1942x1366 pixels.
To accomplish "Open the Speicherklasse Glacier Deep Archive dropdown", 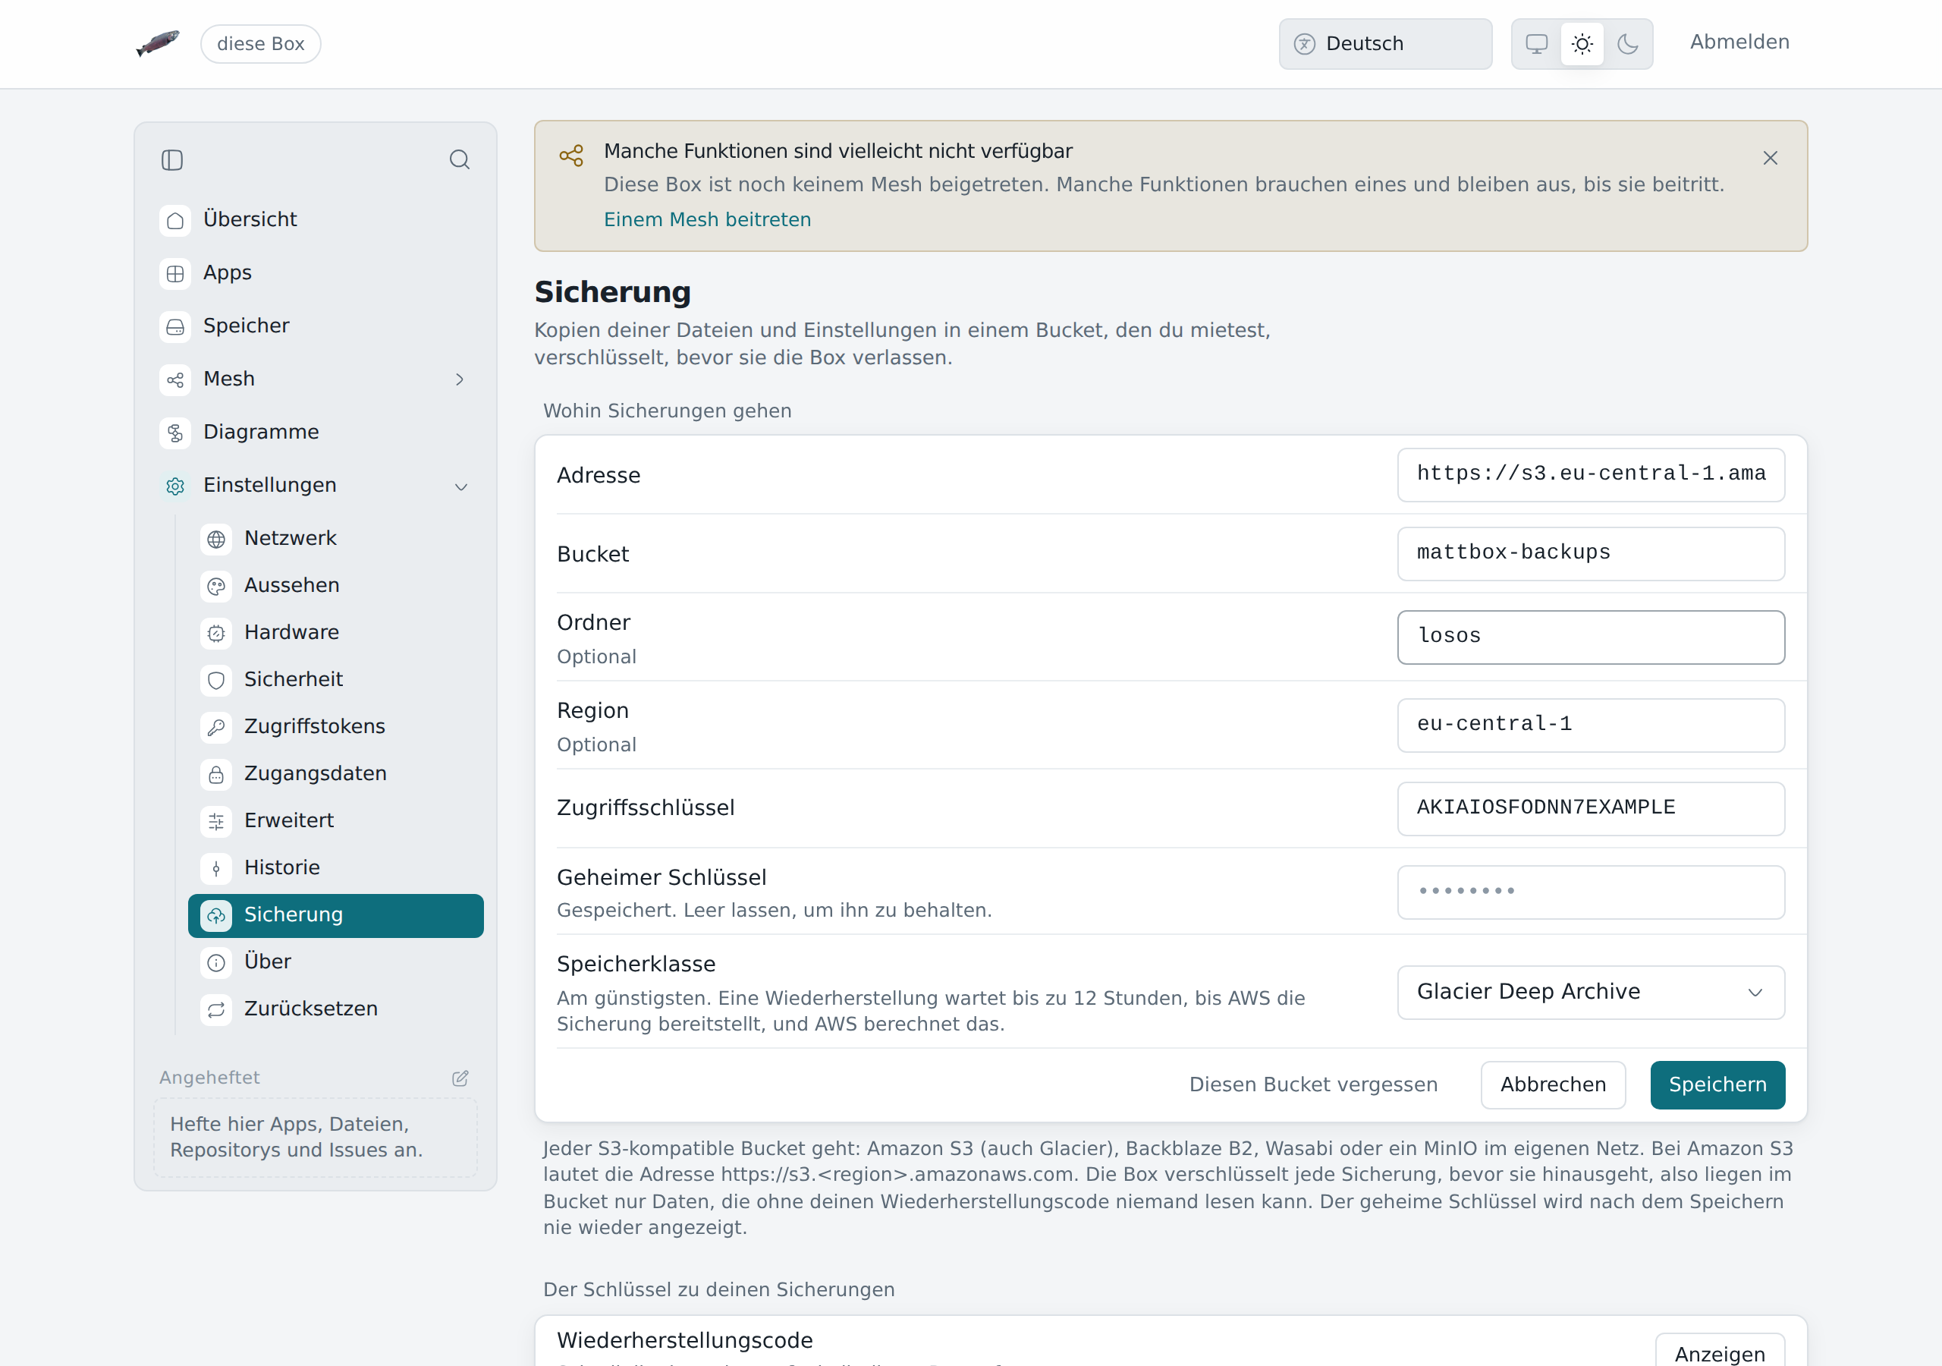I will [1591, 992].
